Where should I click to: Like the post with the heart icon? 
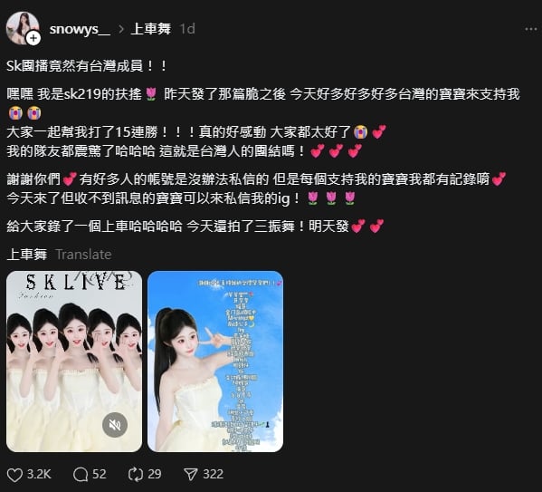coord(14,475)
